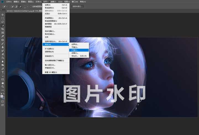Select the Dodge tool
Viewport: 199px width, 135px height.
point(2,65)
